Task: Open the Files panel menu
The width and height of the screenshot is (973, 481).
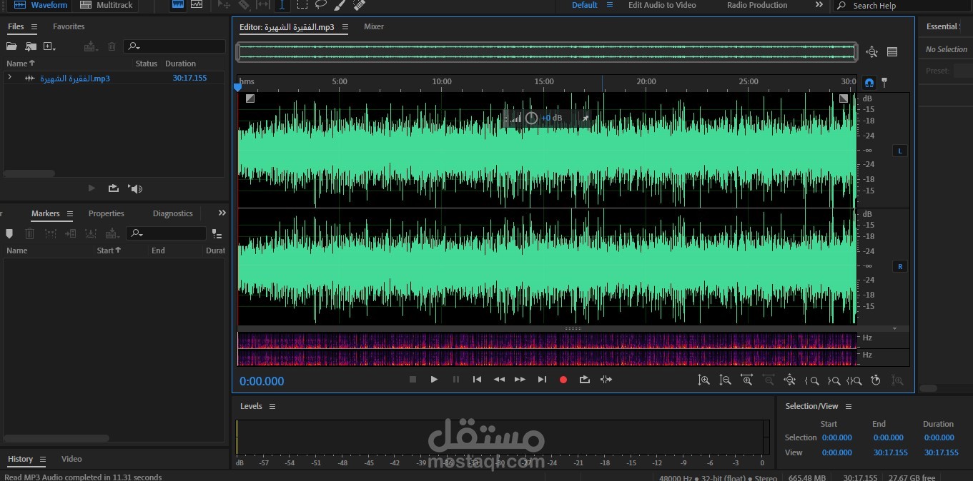Action: click(x=34, y=26)
